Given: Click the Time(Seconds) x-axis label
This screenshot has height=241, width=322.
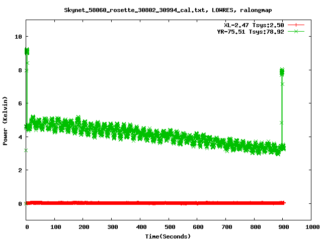Looking at the screenshot, I should [x=168, y=236].
